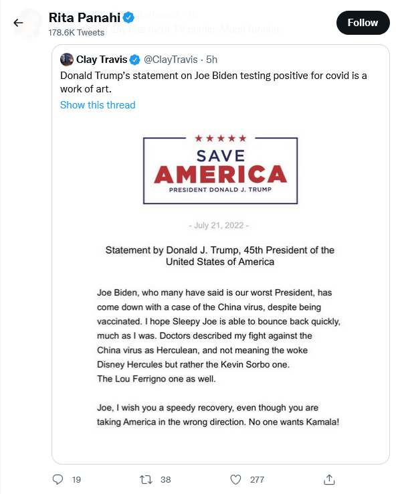Click the Follow button
The image size is (400, 494).
[x=363, y=23]
